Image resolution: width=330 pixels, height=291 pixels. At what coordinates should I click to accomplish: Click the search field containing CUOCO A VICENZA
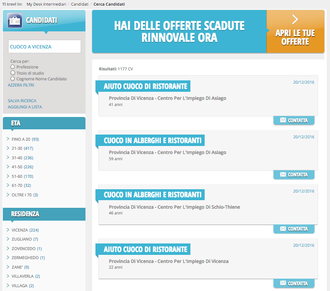(45, 47)
